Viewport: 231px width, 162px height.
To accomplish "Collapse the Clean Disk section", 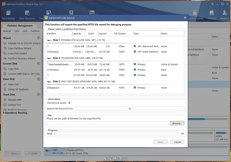I will click(x=39, y=79).
